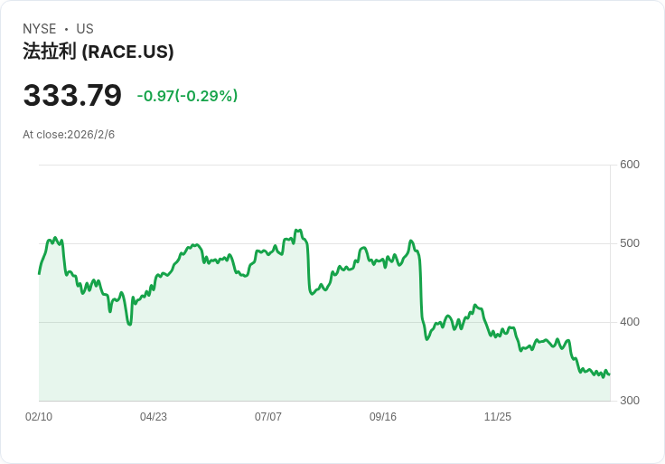Select the 09/16 date on the x-axis
Image resolution: width=665 pixels, height=464 pixels.
383,417
